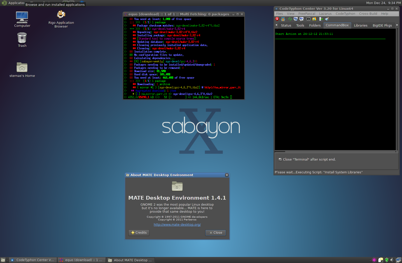Open the FreePascal menu
Image resolution: width=402 pixels, height=263 pixels.
(307, 14)
